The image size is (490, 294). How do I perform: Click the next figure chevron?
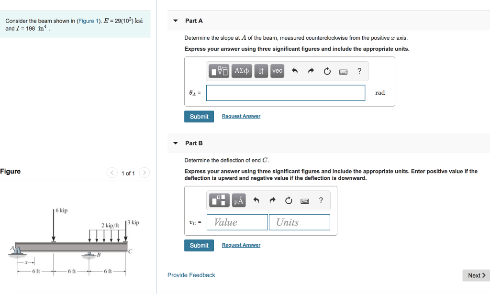(144, 173)
